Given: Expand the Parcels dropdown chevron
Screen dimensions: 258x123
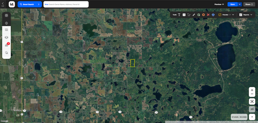Looking at the screenshot, I should [233, 15].
